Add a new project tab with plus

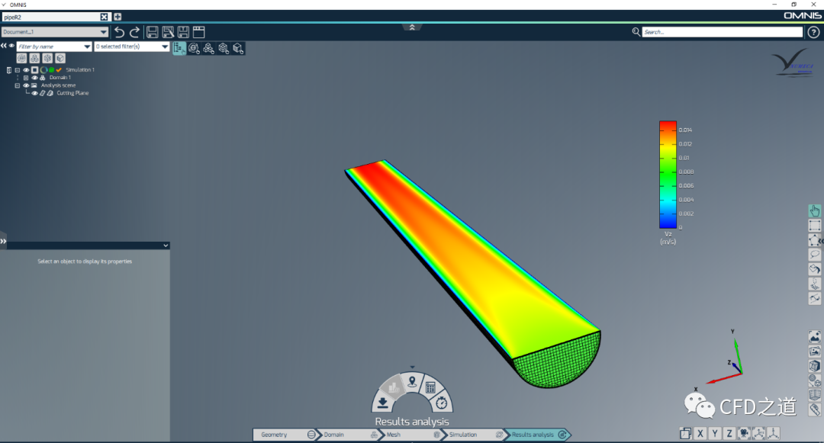pos(117,17)
